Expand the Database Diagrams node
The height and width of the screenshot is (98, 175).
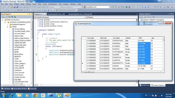pos(7,24)
